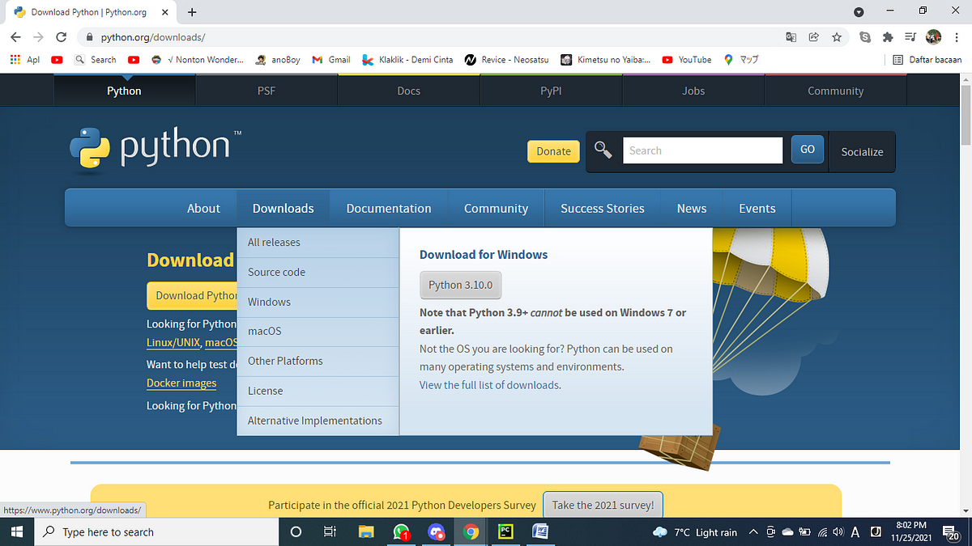This screenshot has width=972, height=546.
Task: Select All releases in Downloads submenu
Action: pos(318,243)
